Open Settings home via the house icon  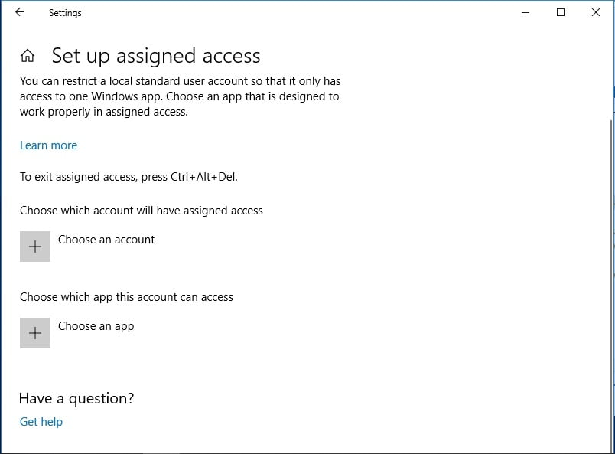coord(28,56)
